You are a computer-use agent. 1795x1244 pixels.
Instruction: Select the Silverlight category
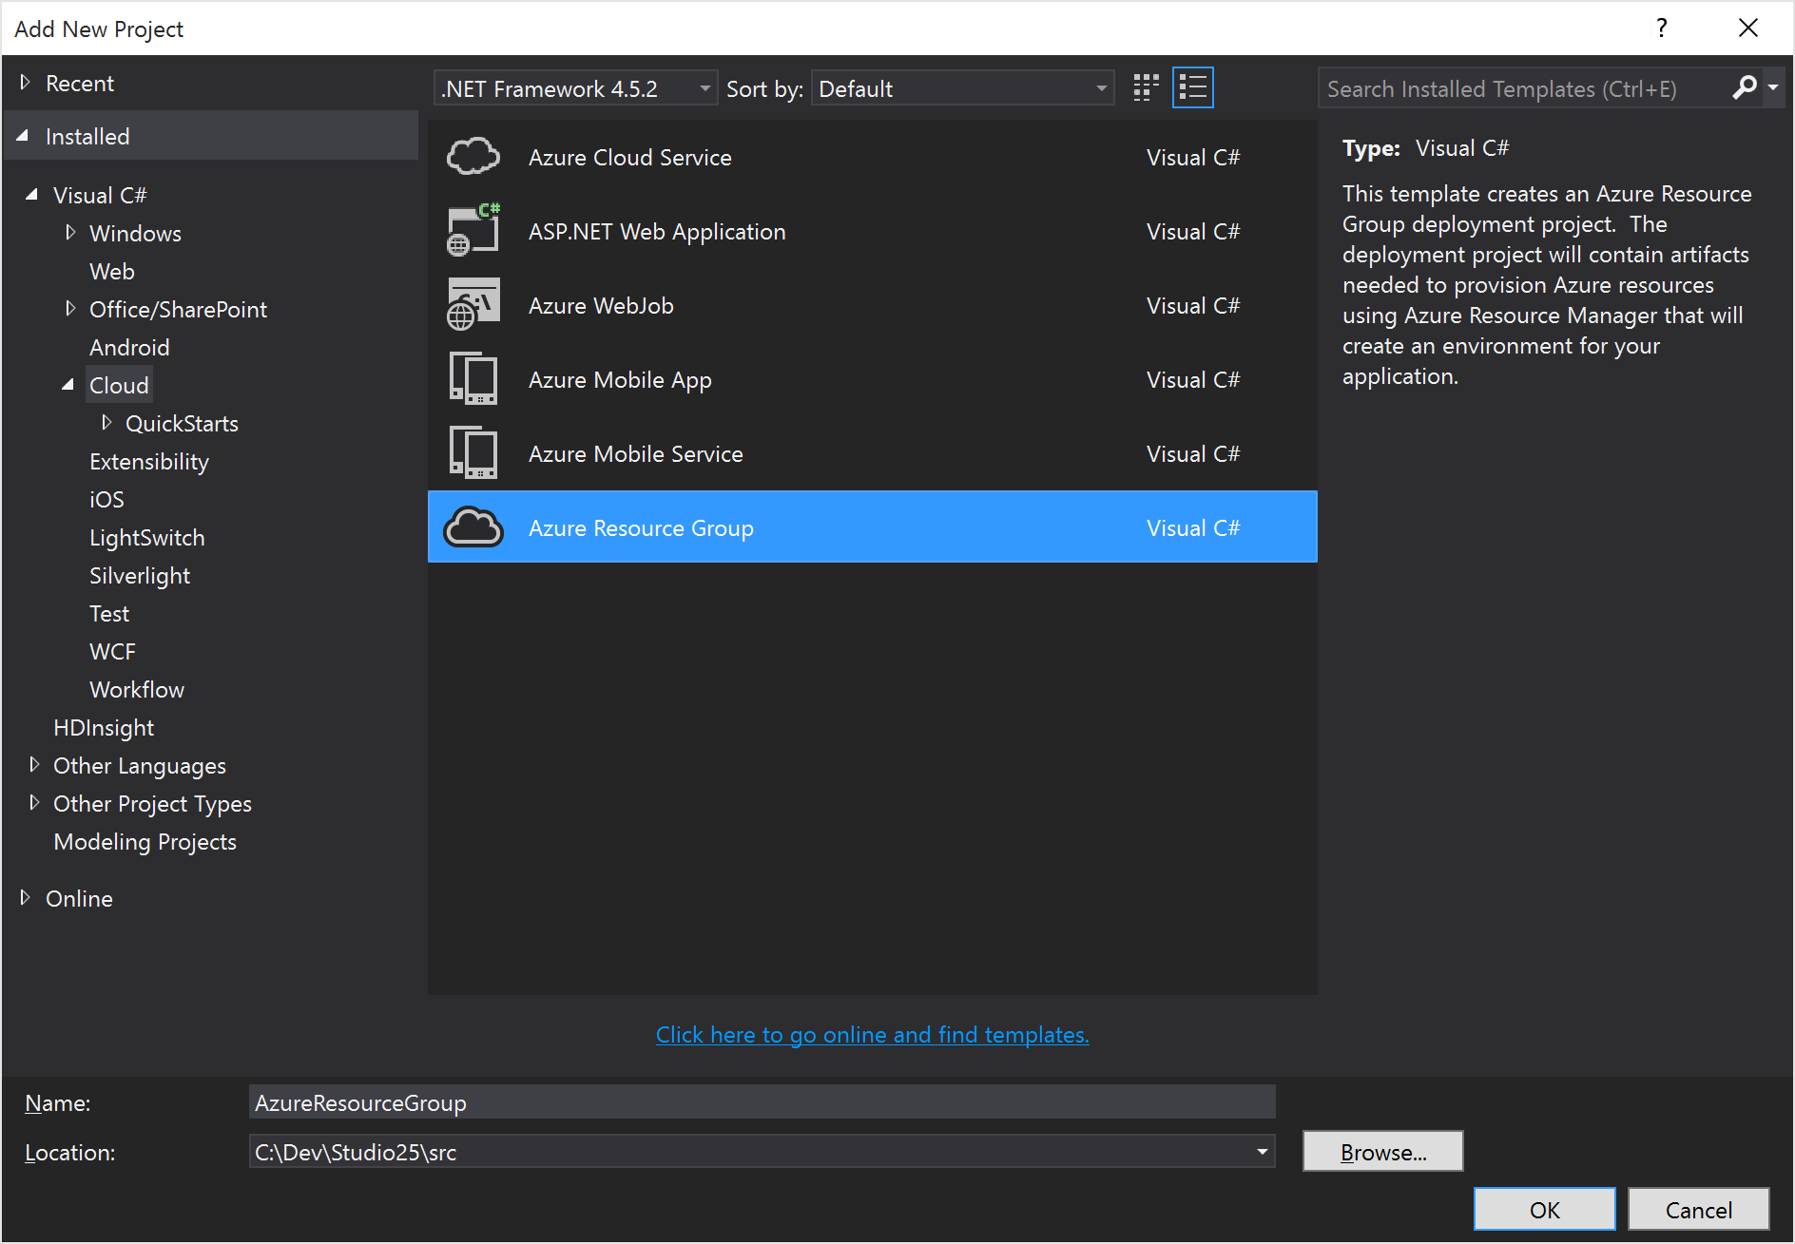(140, 575)
